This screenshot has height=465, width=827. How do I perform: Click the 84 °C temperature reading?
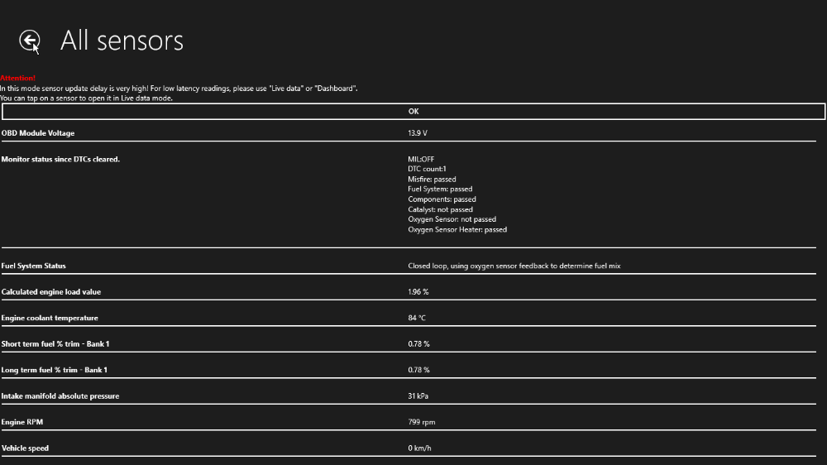pyautogui.click(x=417, y=318)
